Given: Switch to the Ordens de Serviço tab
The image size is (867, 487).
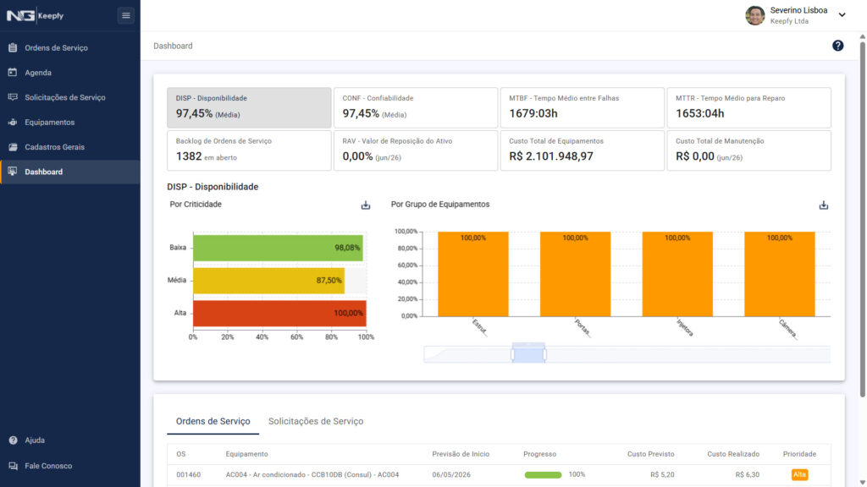Looking at the screenshot, I should tap(213, 421).
